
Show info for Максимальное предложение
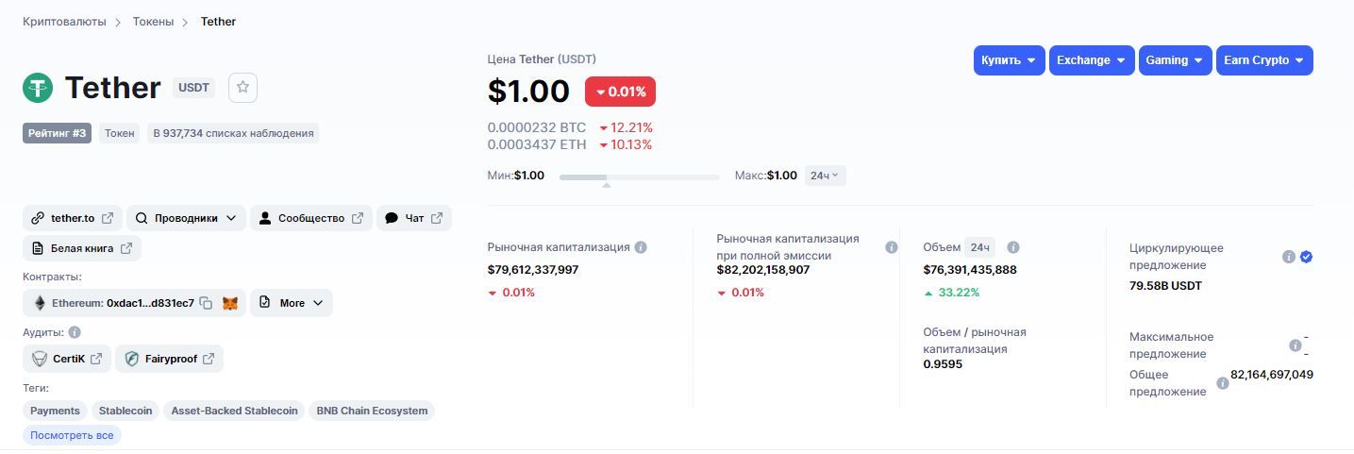click(x=1295, y=345)
